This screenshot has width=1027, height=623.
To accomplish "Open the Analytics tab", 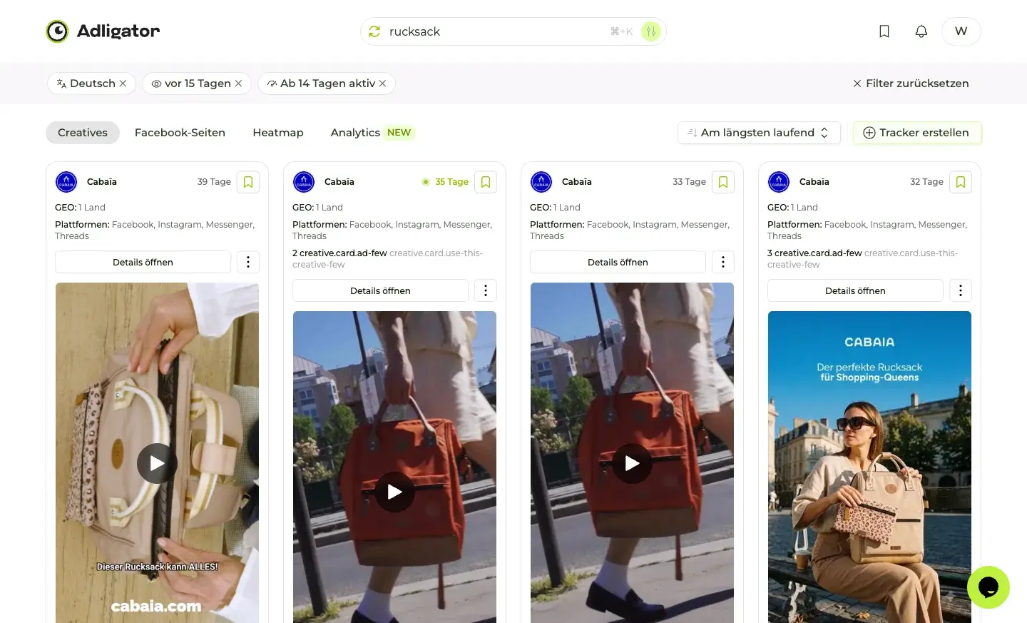I will pyautogui.click(x=355, y=133).
